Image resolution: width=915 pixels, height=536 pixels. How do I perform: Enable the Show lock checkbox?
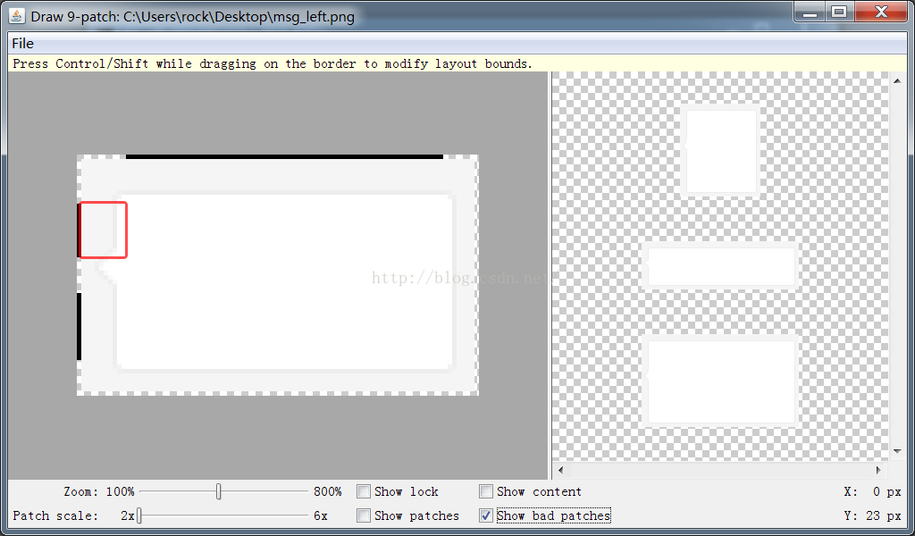364,491
